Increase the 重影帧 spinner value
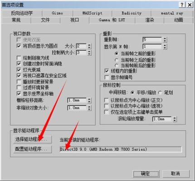Viewport: 195px width, 181px height. click(165, 38)
